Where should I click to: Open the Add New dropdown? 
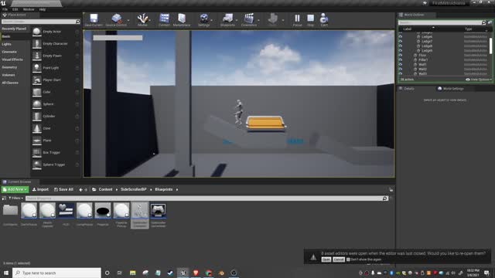15,189
